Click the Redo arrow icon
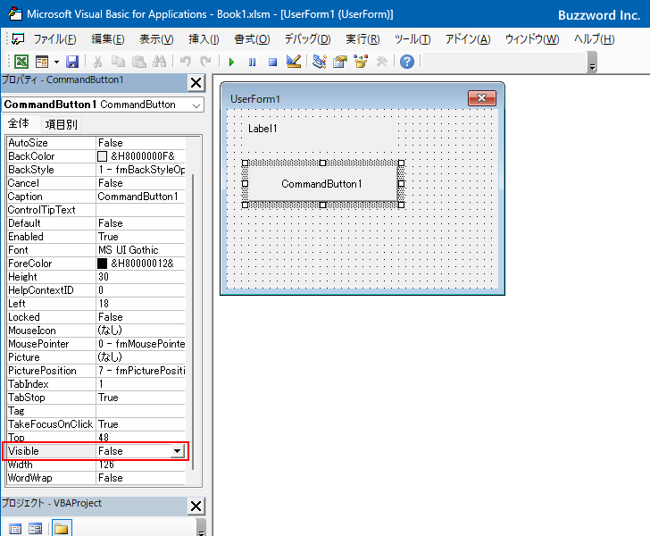 tap(205, 62)
